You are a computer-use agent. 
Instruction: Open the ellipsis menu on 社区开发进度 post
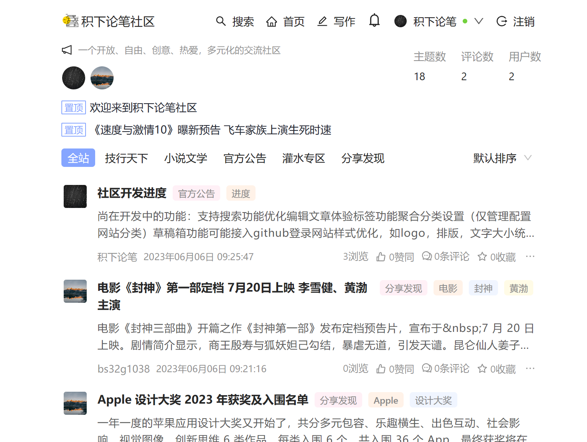click(x=530, y=256)
